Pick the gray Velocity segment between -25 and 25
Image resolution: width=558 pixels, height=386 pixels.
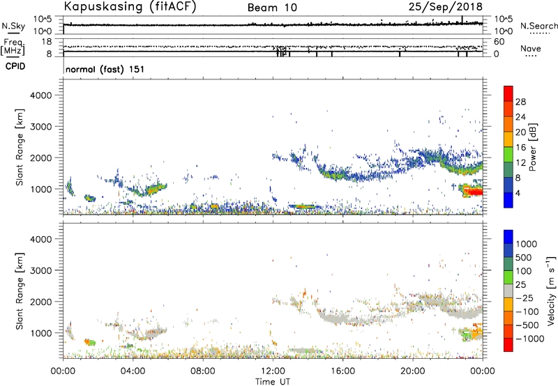click(508, 291)
